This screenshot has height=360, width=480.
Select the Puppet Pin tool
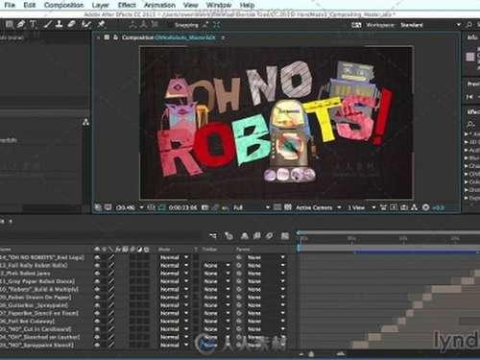point(101,24)
